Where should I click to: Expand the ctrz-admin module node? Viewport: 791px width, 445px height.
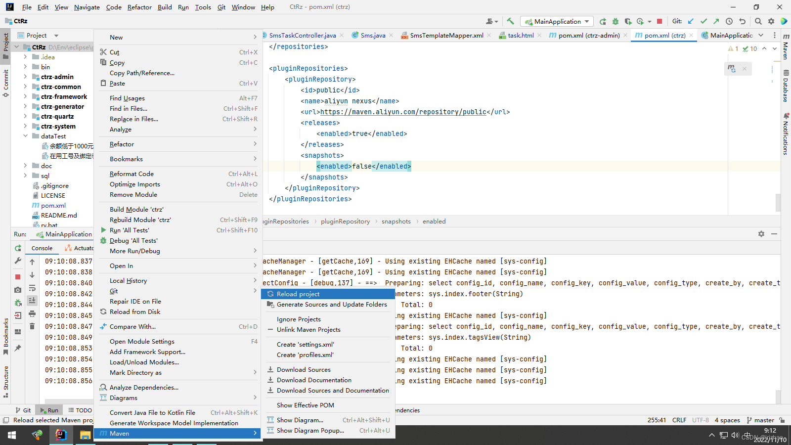(x=25, y=77)
